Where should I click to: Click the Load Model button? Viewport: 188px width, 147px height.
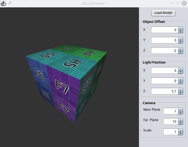tap(163, 13)
